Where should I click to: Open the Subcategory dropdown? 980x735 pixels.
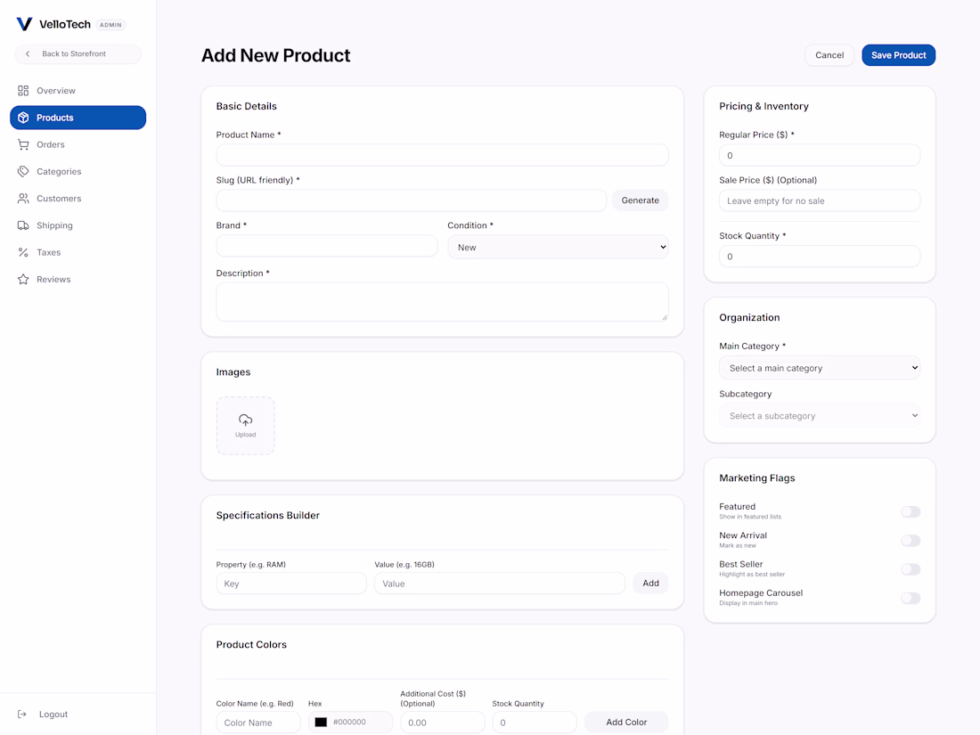click(x=820, y=416)
